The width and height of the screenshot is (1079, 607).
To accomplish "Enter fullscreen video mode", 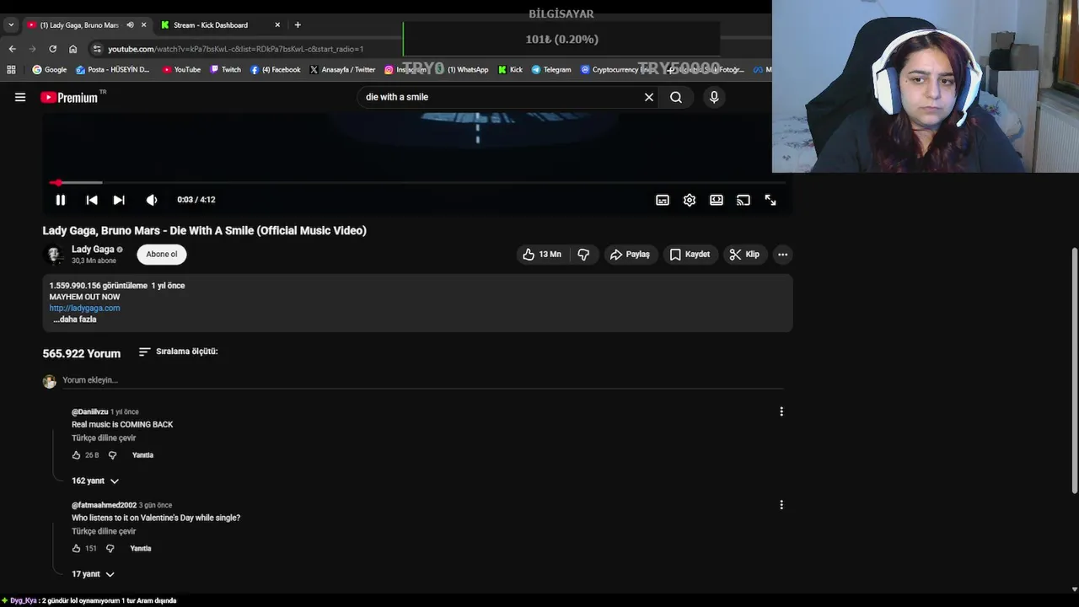I will point(770,200).
